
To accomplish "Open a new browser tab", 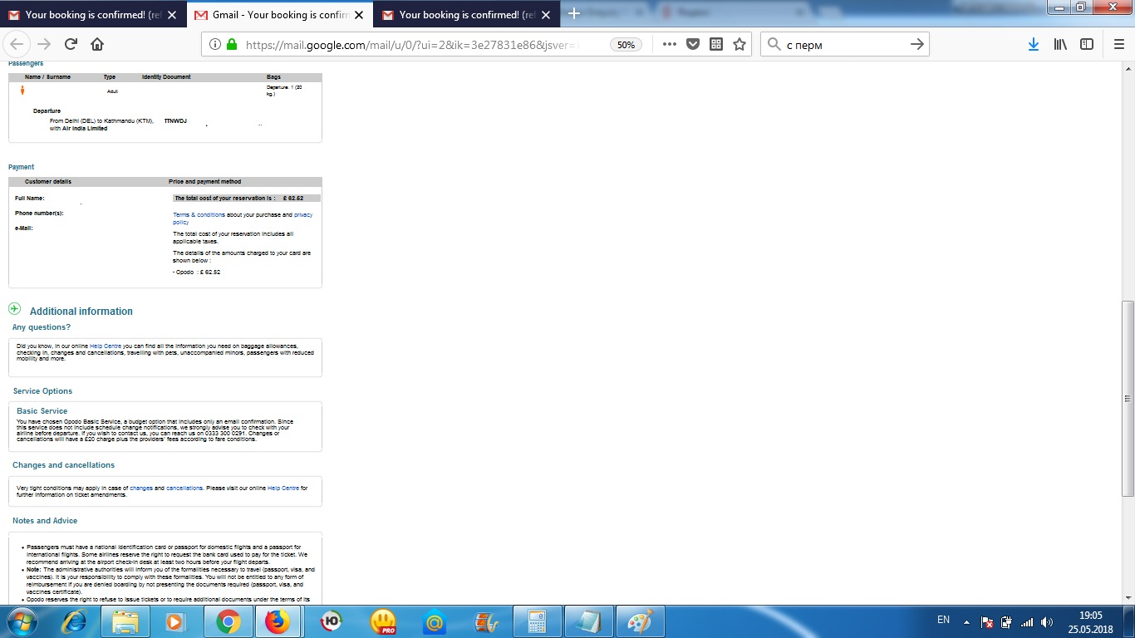I will [x=573, y=14].
